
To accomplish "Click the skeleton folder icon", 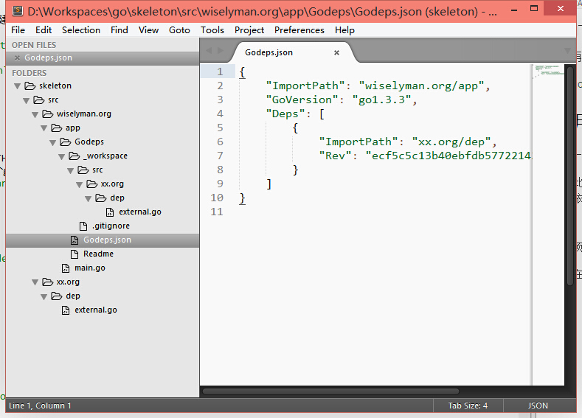I will click(x=30, y=86).
